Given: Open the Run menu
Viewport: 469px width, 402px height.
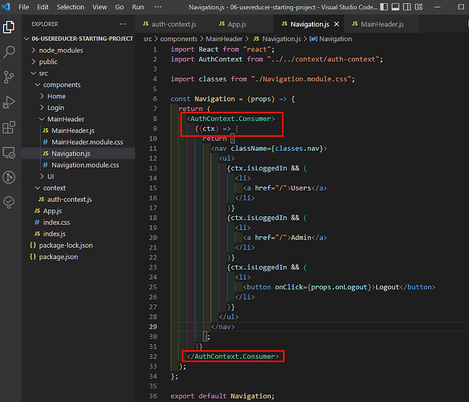Looking at the screenshot, I should pos(138,7).
